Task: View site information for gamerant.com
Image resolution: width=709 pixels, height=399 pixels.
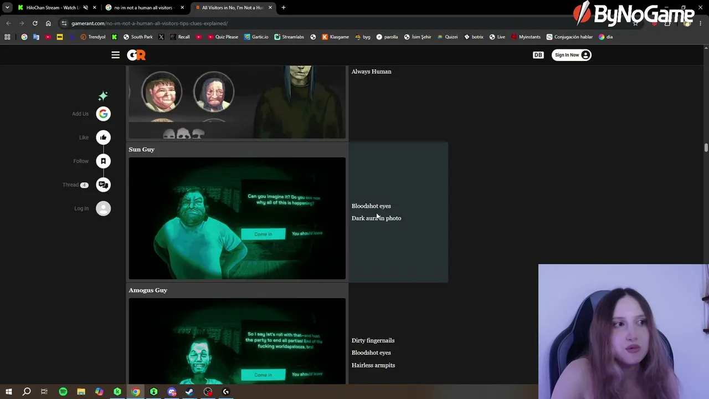Action: [x=64, y=23]
